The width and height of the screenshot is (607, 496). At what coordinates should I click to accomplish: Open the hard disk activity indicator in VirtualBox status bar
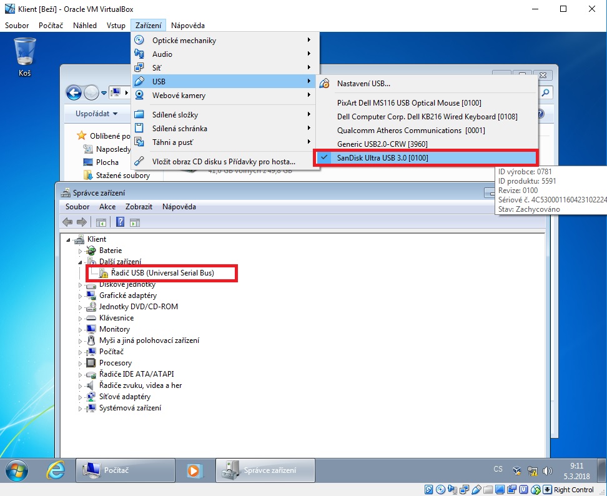[x=428, y=490]
